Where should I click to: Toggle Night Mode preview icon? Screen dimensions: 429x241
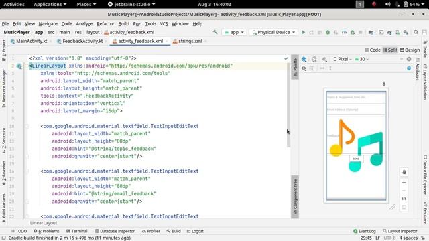click(x=324, y=59)
